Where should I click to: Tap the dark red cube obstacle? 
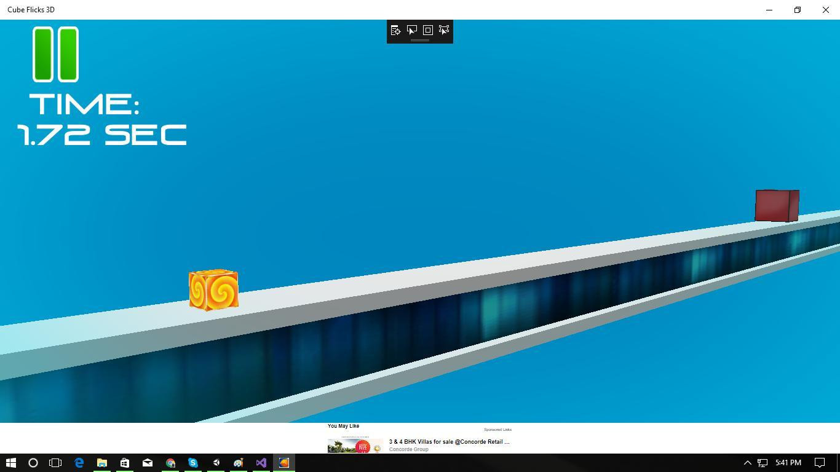[777, 205]
